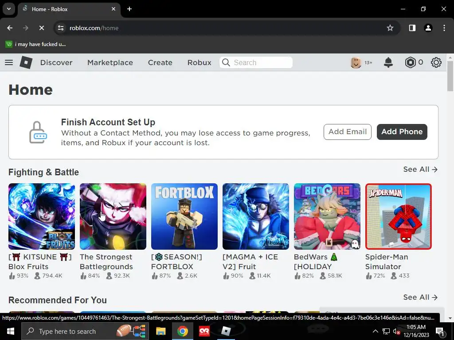Stop loading the page with the X button
Viewport: 454px width, 340px height.
coord(41,28)
